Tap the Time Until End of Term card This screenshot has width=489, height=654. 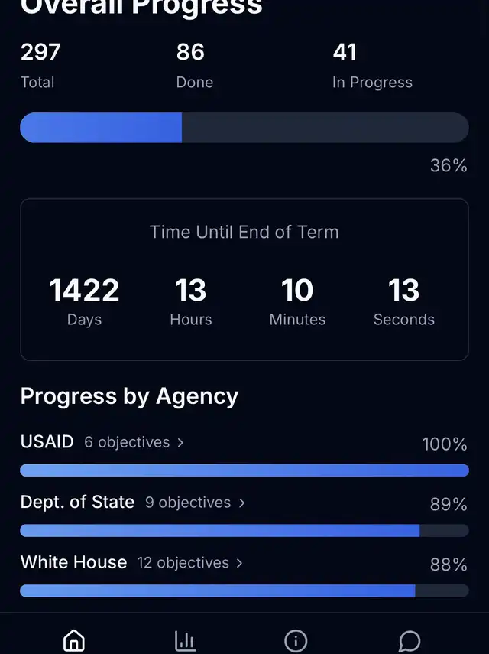tap(244, 279)
